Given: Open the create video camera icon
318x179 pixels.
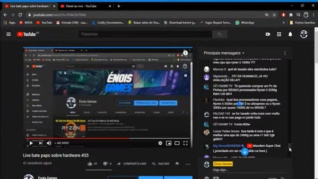Looking at the screenshot, I should (268, 34).
